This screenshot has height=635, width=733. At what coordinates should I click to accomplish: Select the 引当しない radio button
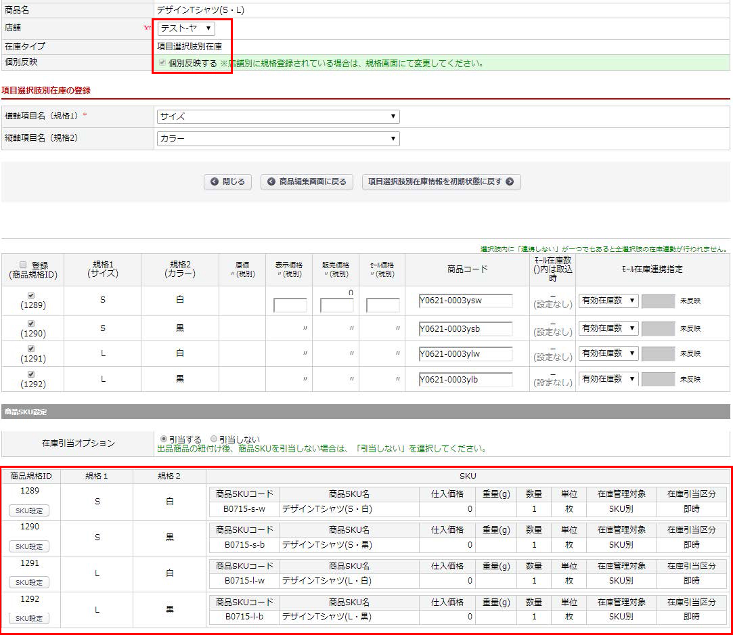pyautogui.click(x=214, y=439)
